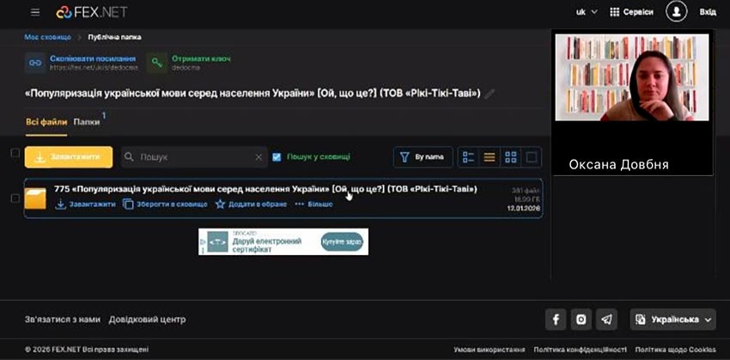
Task: Switch to detailed list view icon
Action: tap(469, 157)
